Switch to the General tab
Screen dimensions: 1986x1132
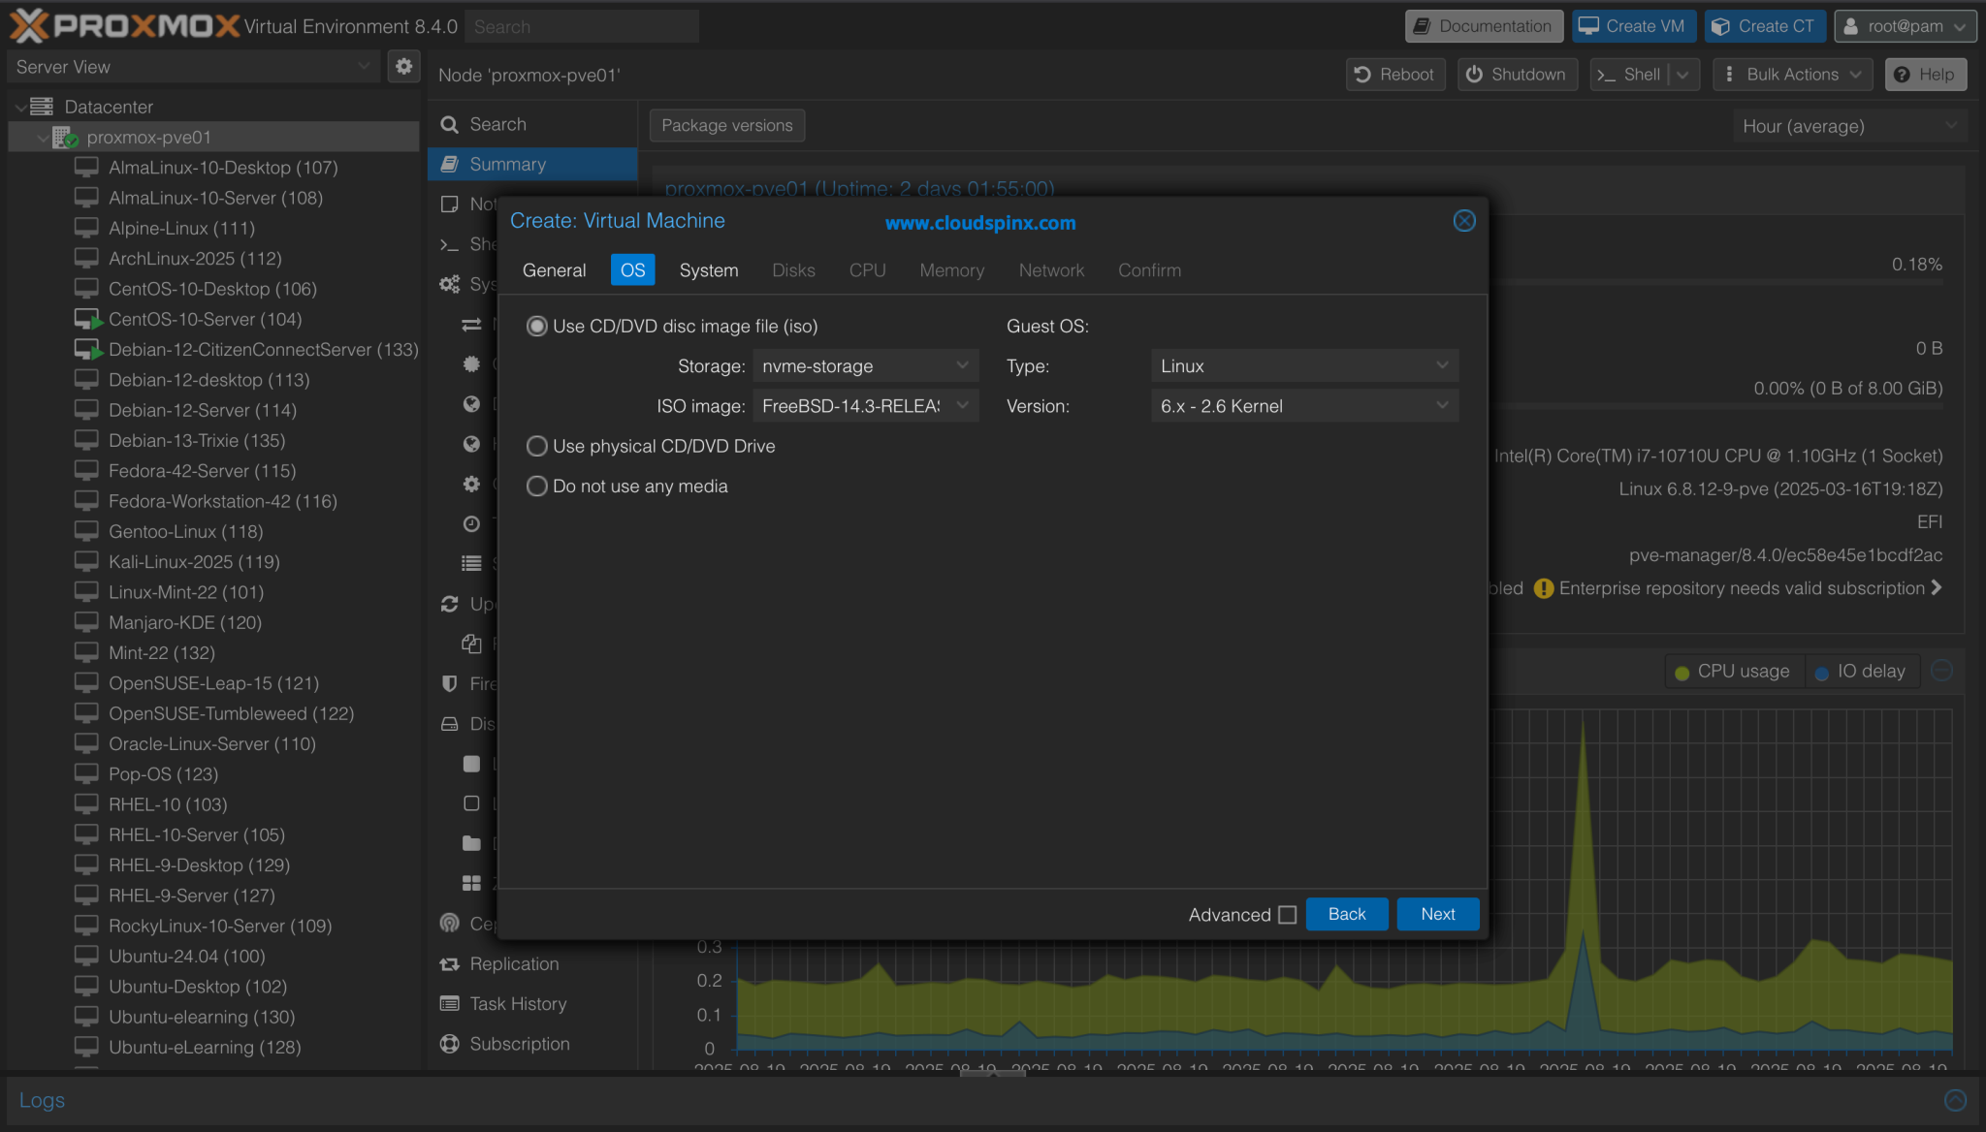[554, 269]
